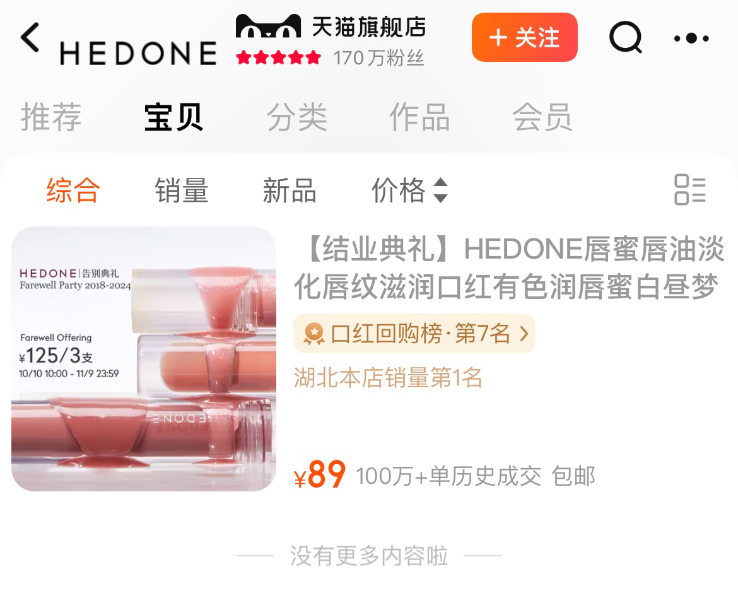Image resolution: width=738 pixels, height=598 pixels.
Task: Click the five-star store rating
Action: tap(279, 58)
